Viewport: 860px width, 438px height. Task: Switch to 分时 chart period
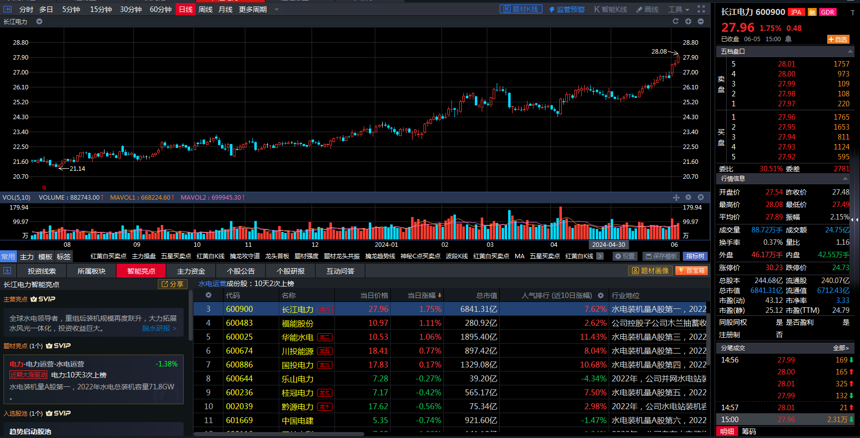(26, 9)
